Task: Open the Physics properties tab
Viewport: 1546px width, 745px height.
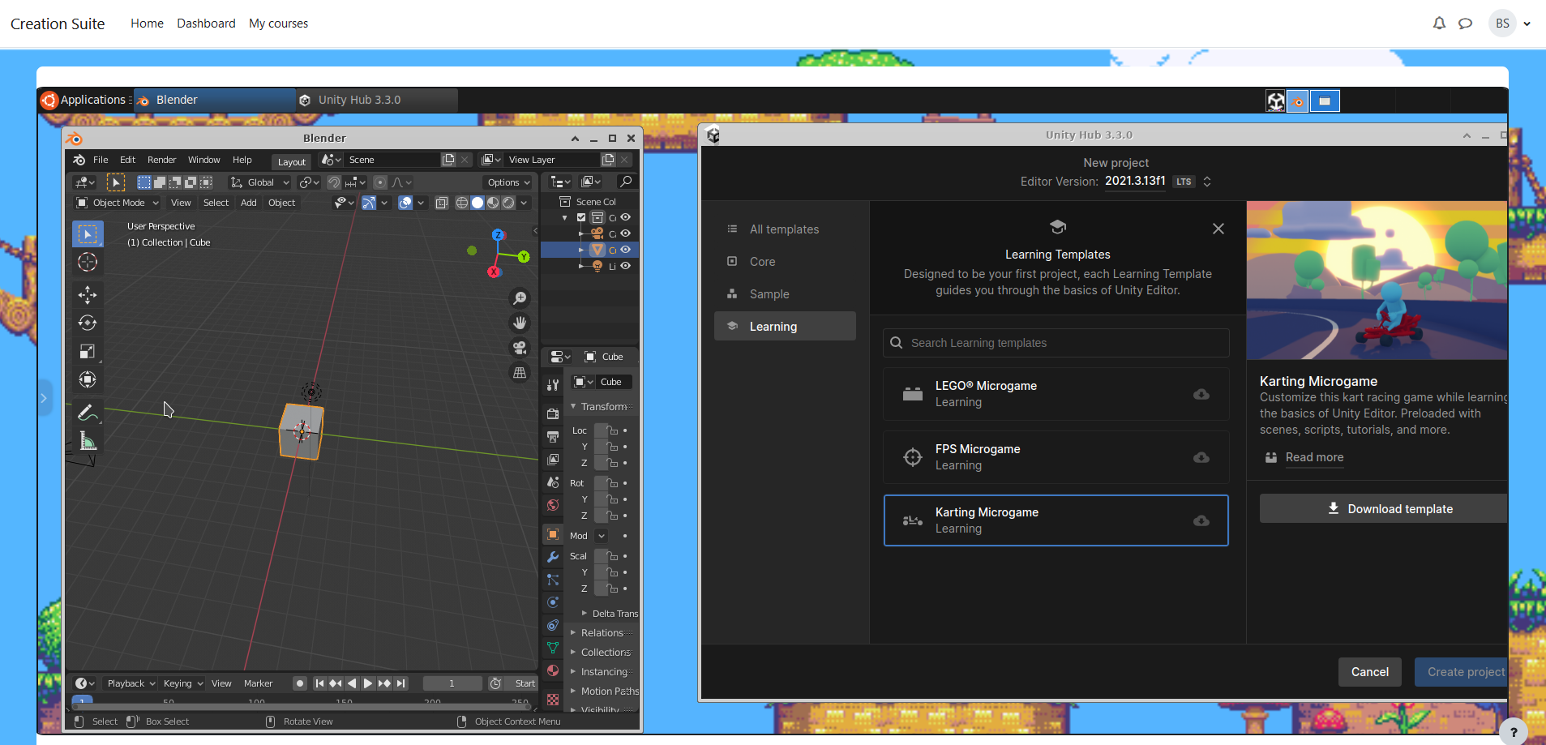Action: (x=553, y=602)
